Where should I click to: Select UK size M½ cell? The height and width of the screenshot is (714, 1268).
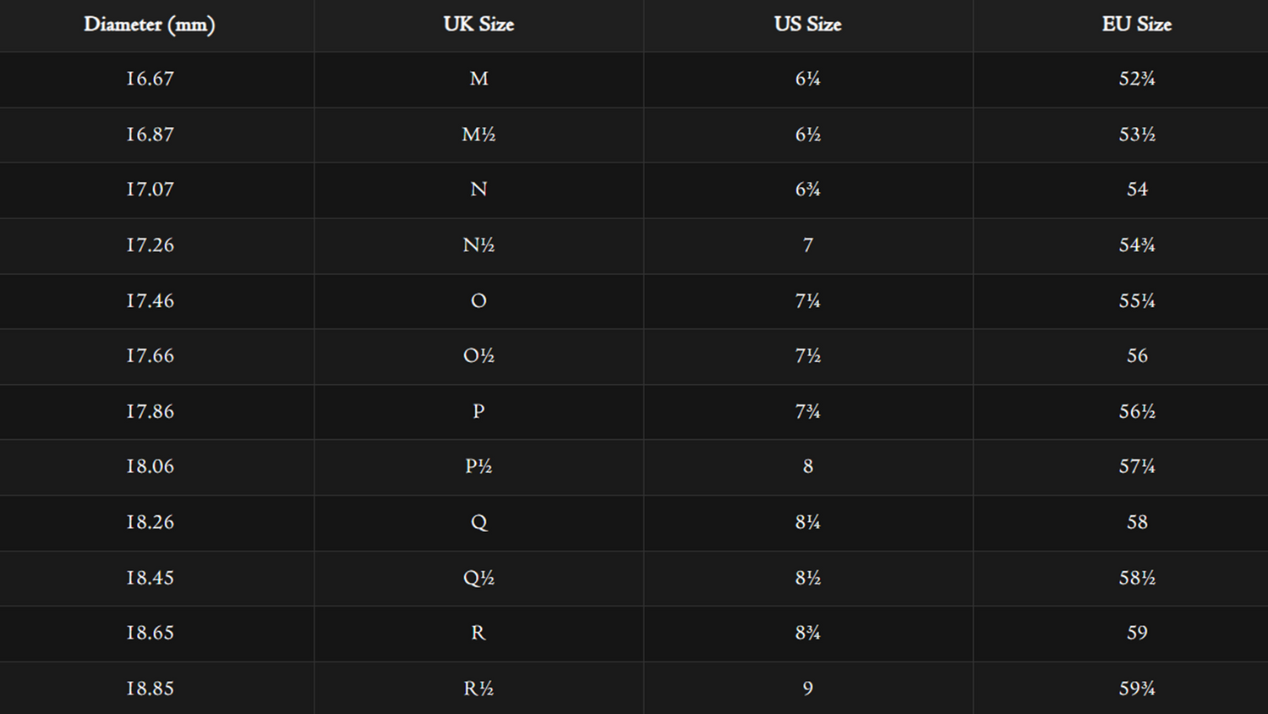[478, 135]
